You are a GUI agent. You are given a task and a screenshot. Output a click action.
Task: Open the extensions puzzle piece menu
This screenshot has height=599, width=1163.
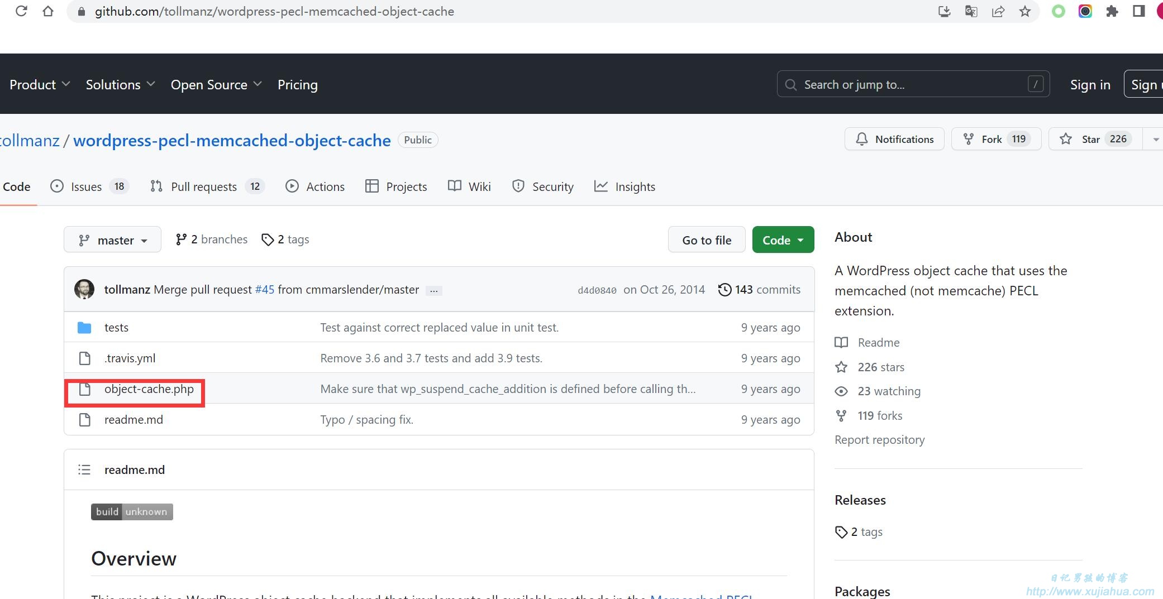tap(1112, 11)
